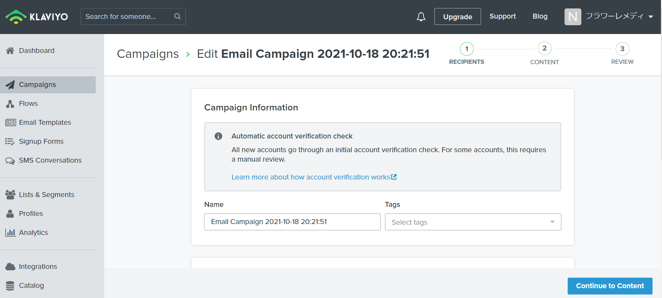
Task: Click the Flows icon in sidebar
Action: click(10, 104)
